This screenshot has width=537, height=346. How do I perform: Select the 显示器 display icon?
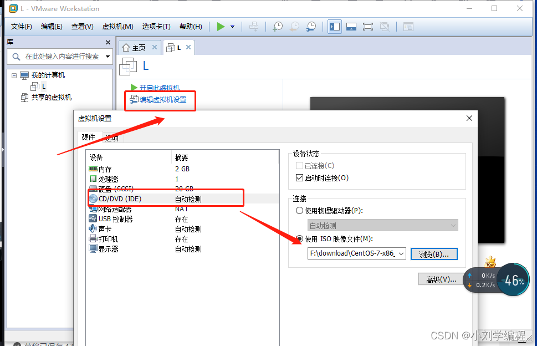pyautogui.click(x=93, y=249)
